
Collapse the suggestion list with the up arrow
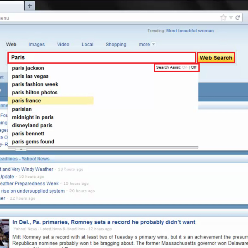pos(21,149)
